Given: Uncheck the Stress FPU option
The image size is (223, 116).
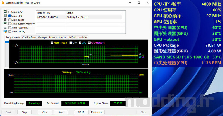Looking at the screenshot, I should click(9, 16).
